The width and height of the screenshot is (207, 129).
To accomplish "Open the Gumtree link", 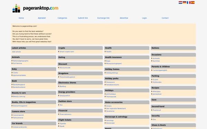I will pos(156,61).
